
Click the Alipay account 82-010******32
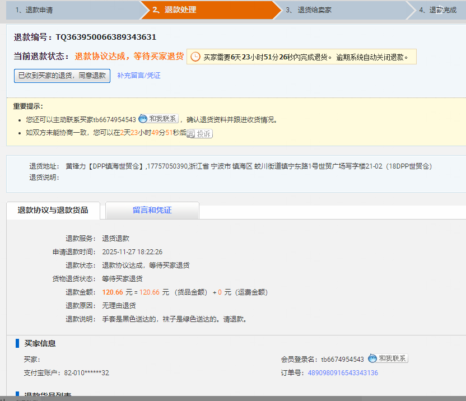[x=86, y=373]
